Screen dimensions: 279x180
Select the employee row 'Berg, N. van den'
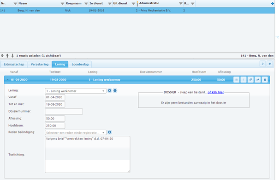pyautogui.click(x=137, y=11)
